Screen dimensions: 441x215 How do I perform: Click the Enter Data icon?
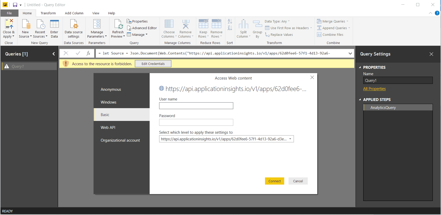pos(54,24)
